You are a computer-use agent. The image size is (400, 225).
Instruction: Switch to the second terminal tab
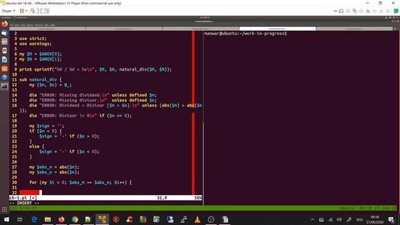pyautogui.click(x=124, y=29)
